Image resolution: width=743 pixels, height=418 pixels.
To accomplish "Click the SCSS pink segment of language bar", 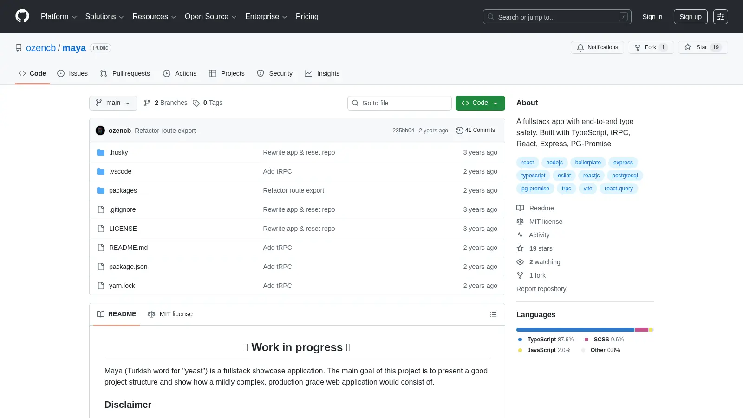I will [642, 330].
